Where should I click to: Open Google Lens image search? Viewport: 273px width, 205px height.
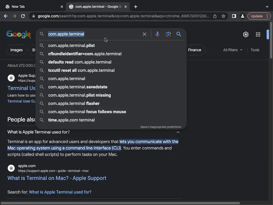[x=168, y=34]
